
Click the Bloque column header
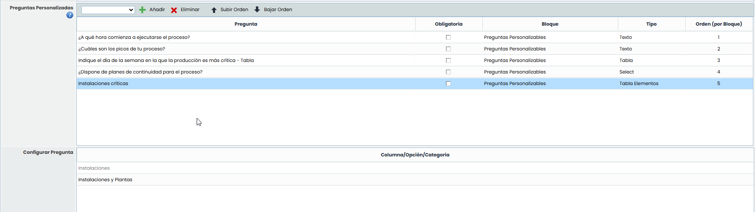(x=550, y=24)
